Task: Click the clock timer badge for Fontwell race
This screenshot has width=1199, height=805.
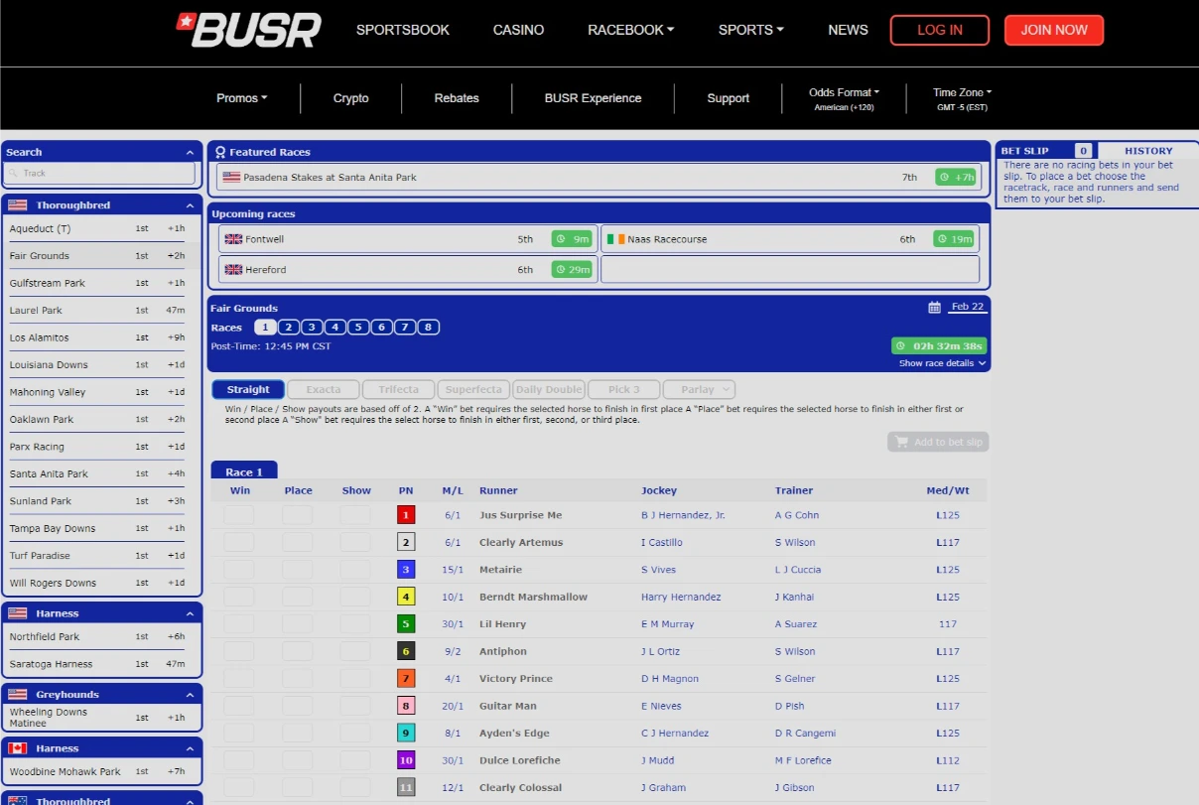Action: tap(572, 238)
